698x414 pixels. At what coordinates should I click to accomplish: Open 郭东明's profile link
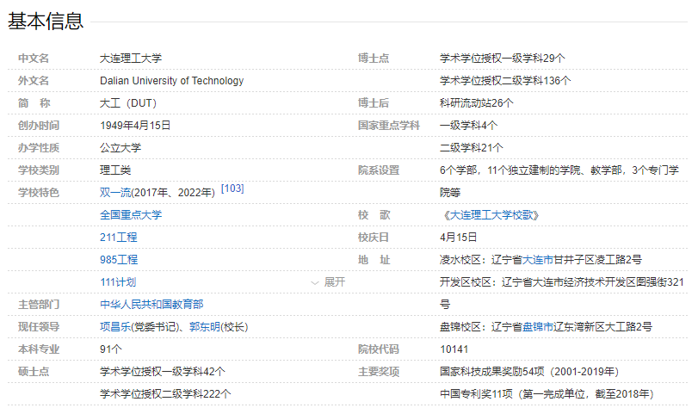tap(205, 326)
